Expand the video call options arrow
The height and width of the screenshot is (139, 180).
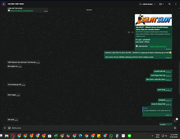[163, 4]
